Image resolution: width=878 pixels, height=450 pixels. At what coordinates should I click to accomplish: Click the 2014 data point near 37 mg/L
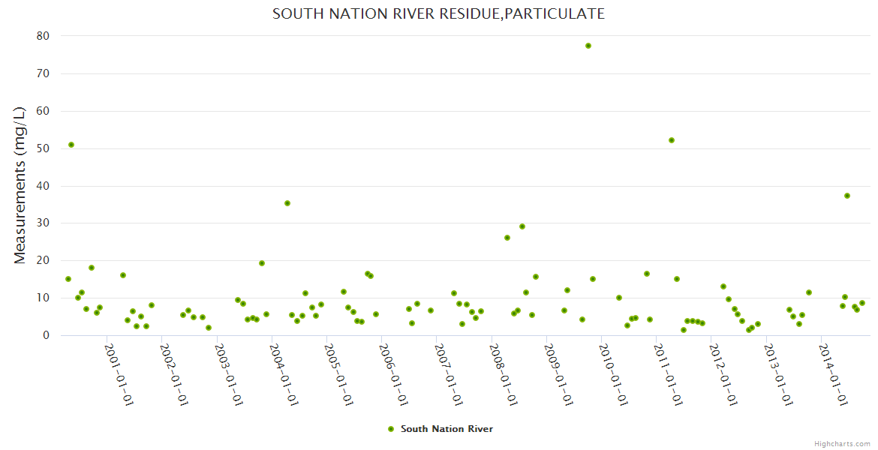click(847, 196)
